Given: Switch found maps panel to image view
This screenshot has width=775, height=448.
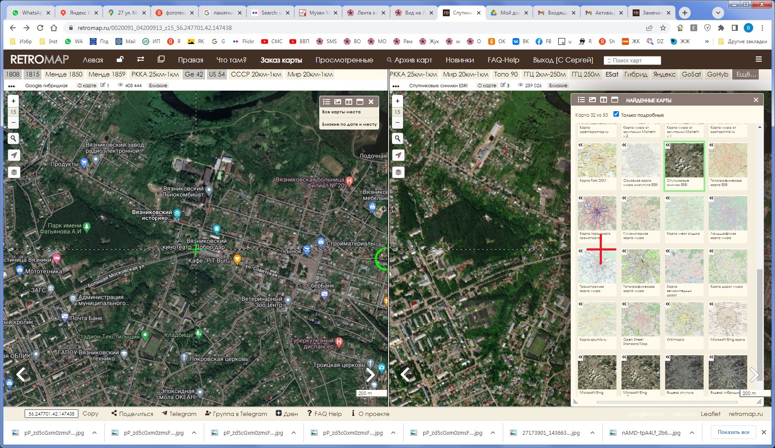Looking at the screenshot, I should pyautogui.click(x=592, y=100).
